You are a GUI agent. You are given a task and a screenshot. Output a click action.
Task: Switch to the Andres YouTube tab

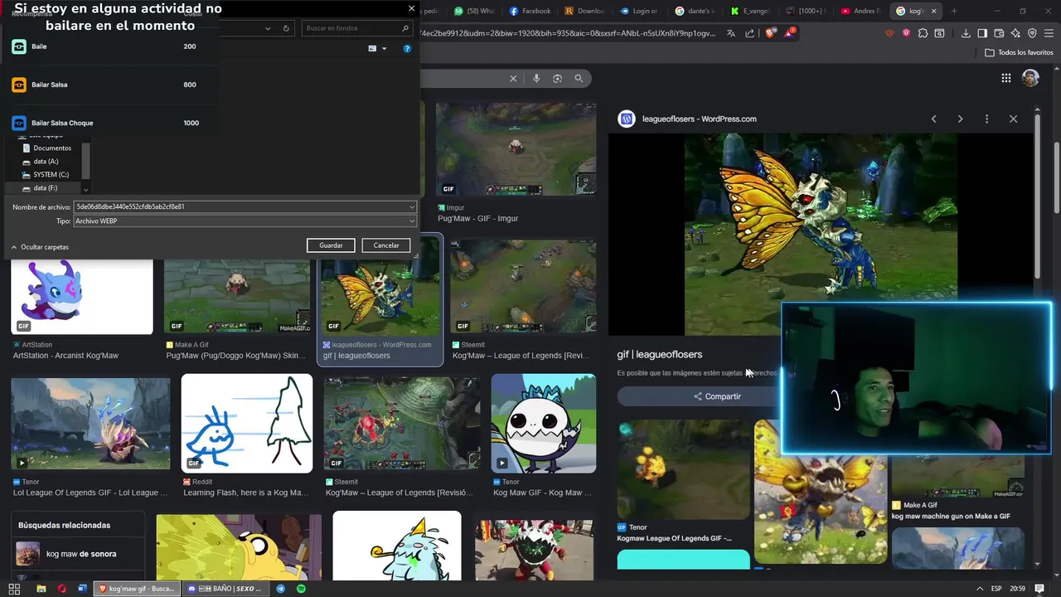[x=861, y=11]
